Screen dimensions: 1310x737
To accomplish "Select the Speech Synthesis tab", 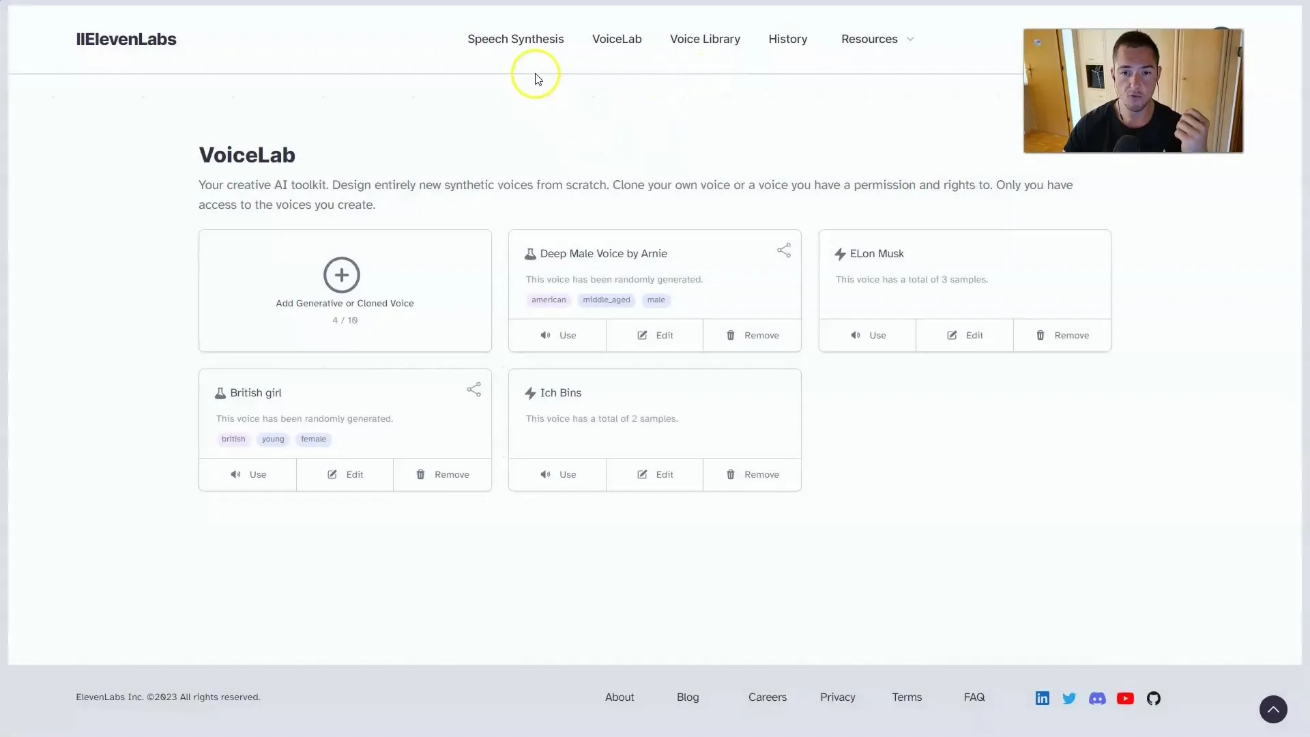I will (516, 39).
